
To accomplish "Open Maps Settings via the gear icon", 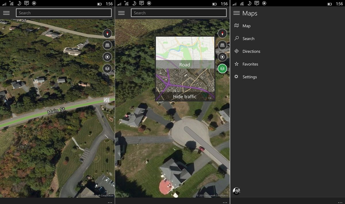I will pos(237,77).
